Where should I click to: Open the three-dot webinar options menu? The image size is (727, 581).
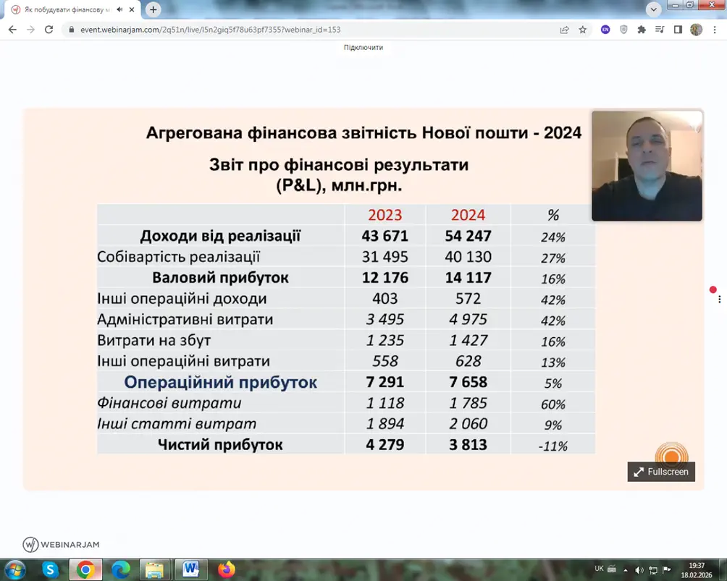coord(719,299)
